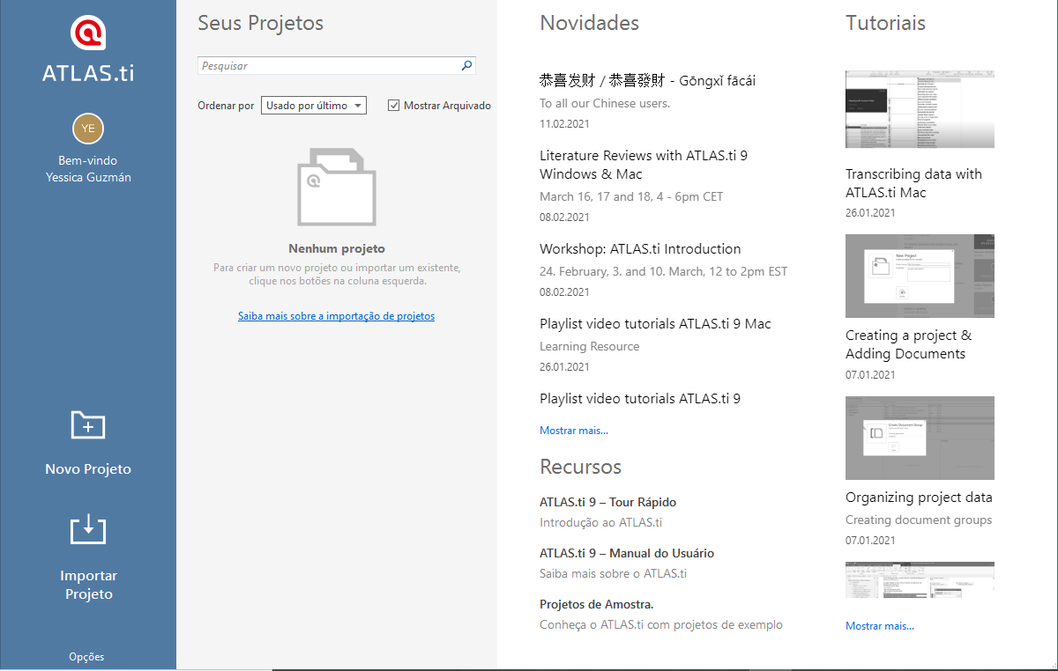Open the Gōngxǐ fācái news item
1058x671 pixels.
(x=647, y=81)
